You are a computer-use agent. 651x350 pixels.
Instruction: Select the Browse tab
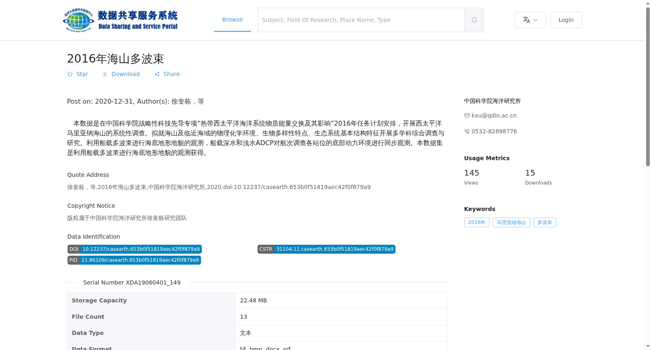(x=232, y=20)
